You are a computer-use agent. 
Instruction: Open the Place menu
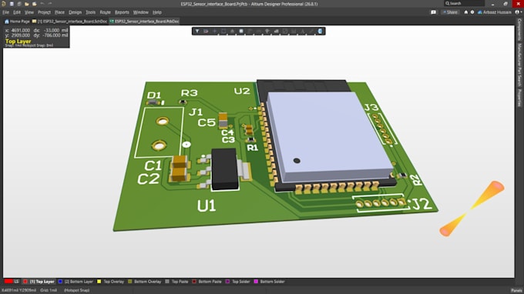(59, 12)
